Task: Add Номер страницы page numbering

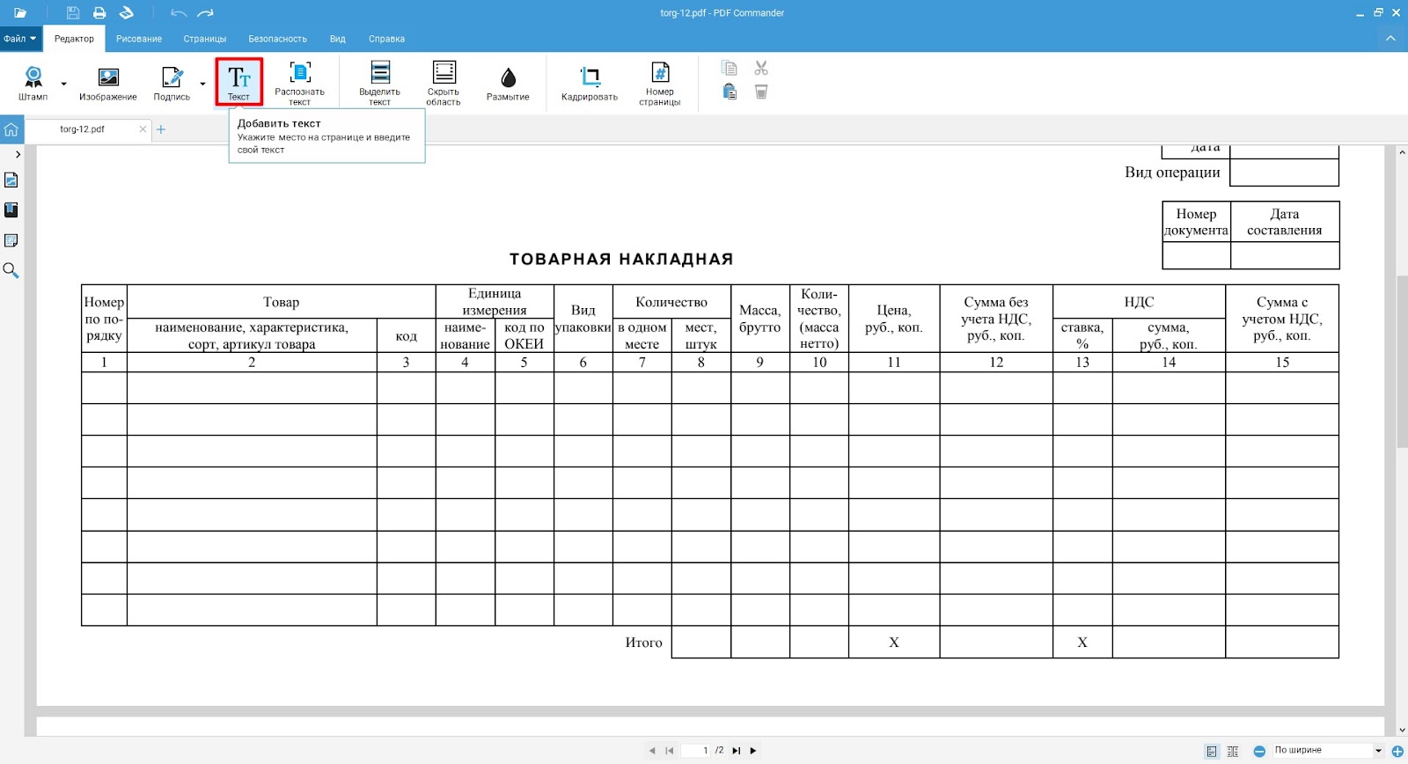Action: click(660, 84)
